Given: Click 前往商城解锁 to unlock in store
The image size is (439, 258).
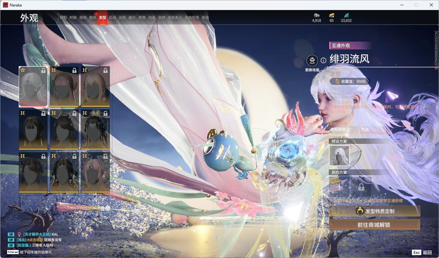Looking at the screenshot, I should (x=374, y=225).
